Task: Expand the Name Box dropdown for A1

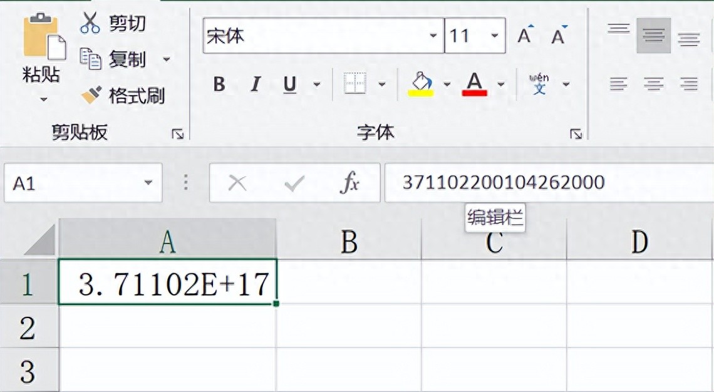Action: [x=148, y=183]
